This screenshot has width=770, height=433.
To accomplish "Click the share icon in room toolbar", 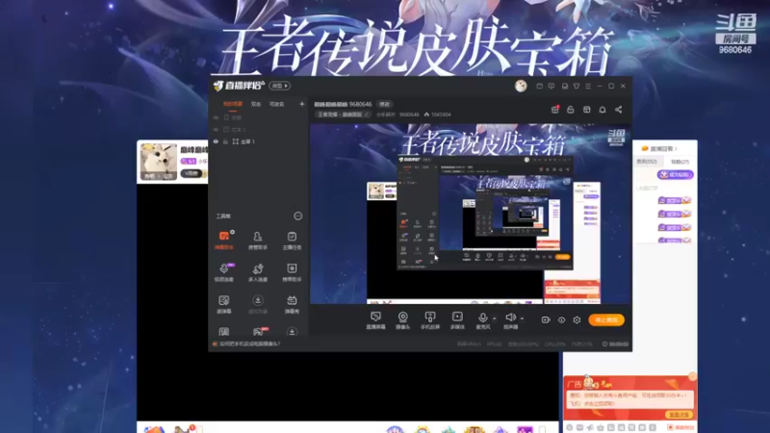I will click(618, 110).
